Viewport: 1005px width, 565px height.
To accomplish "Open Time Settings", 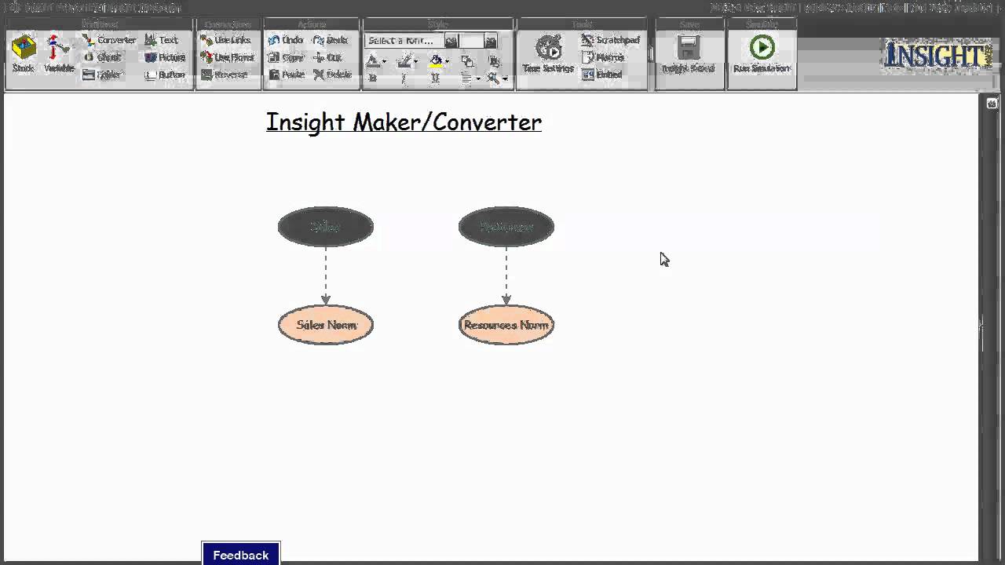I will [548, 54].
